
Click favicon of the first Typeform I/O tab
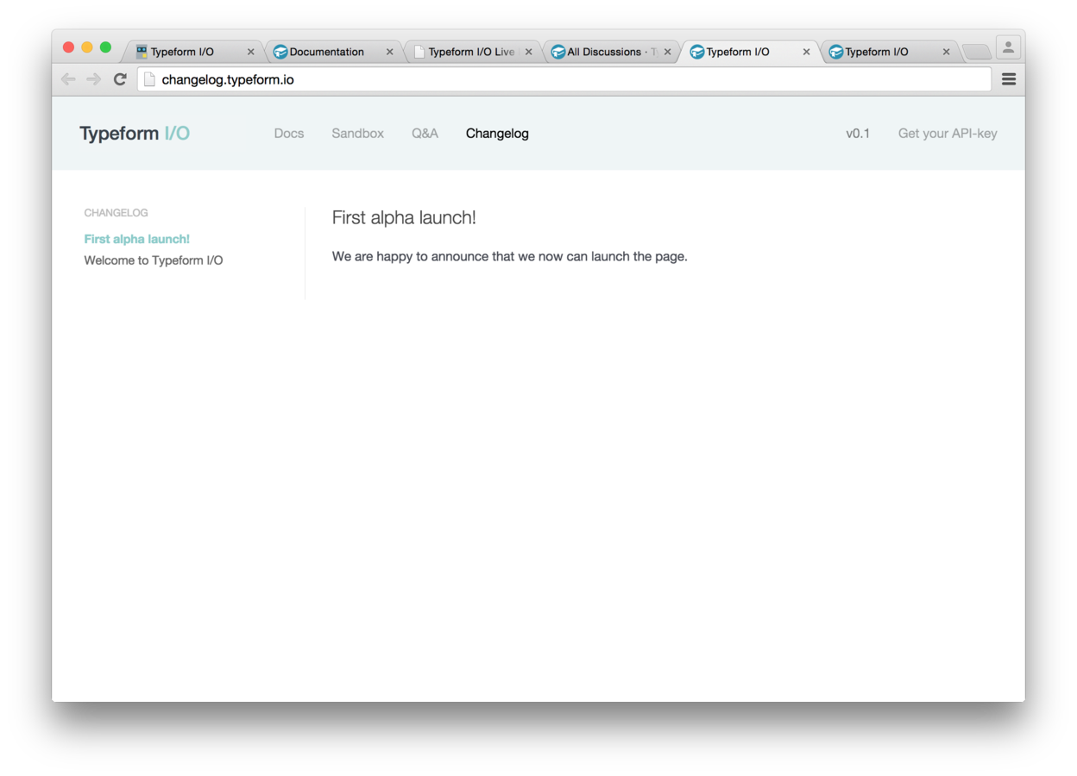(142, 52)
